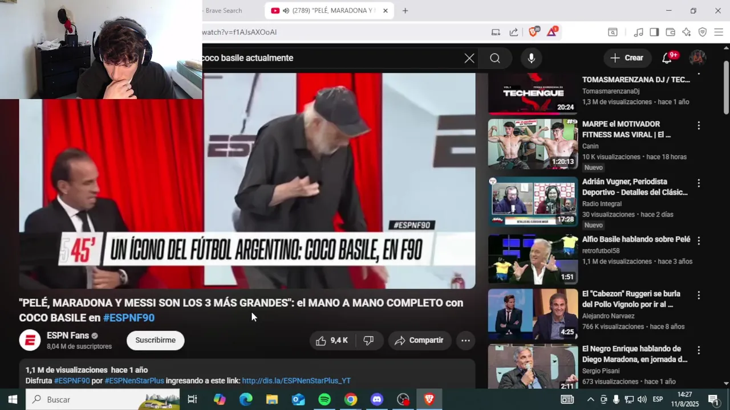
Task: Open Task View from the taskbar
Action: coord(192,400)
